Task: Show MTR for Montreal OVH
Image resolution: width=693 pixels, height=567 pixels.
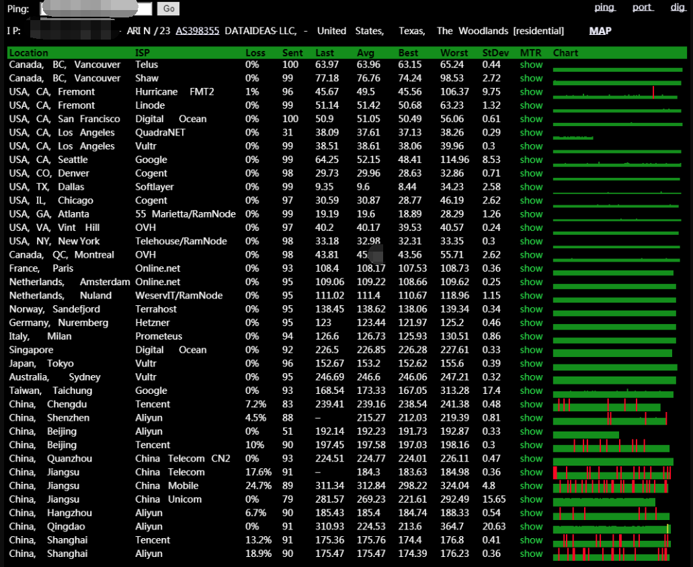Action: pos(531,255)
